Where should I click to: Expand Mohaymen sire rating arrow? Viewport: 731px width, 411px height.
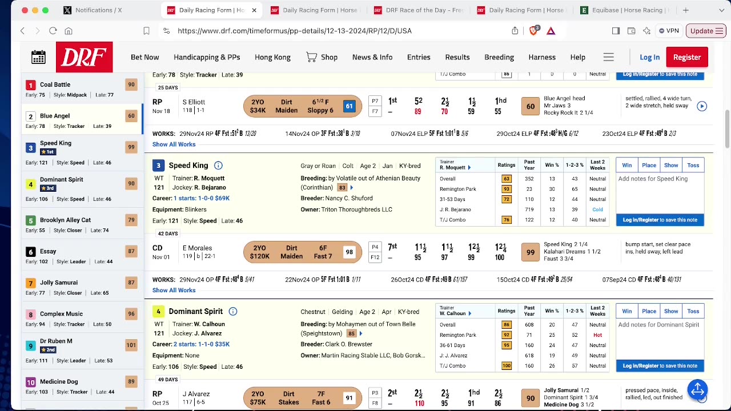[360, 333]
